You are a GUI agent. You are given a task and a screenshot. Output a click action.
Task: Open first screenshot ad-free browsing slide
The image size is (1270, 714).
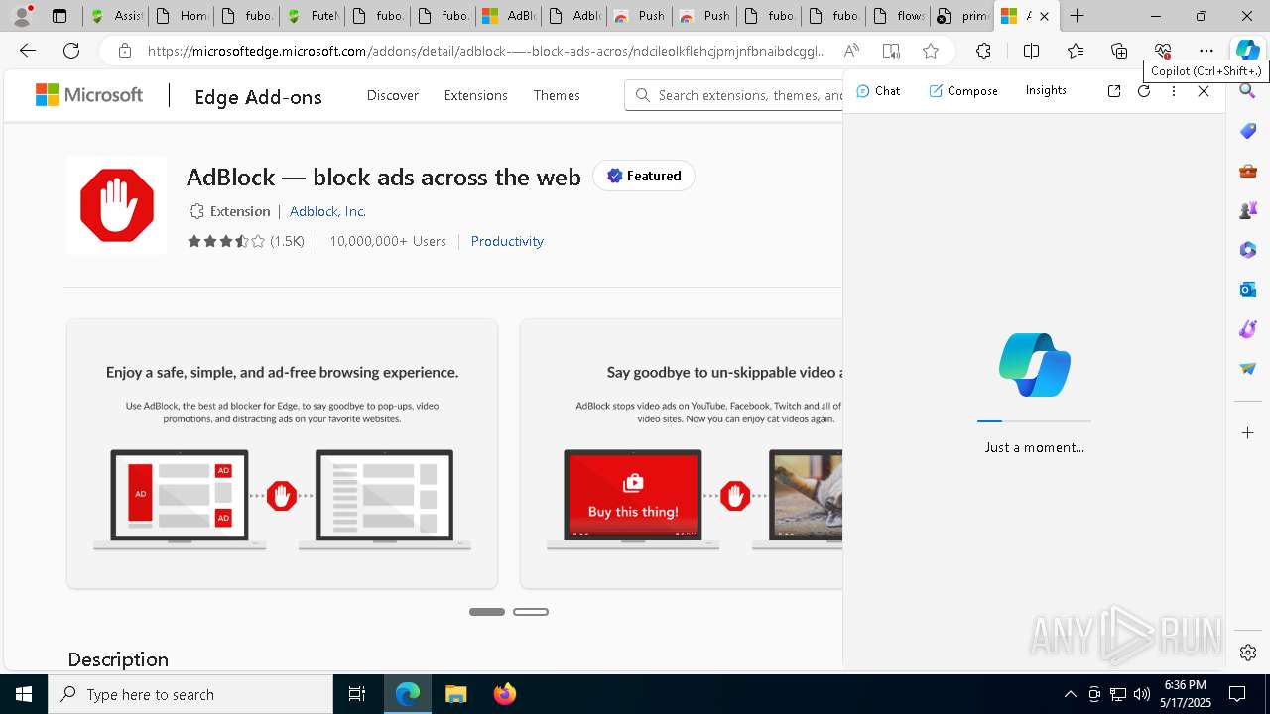(282, 453)
